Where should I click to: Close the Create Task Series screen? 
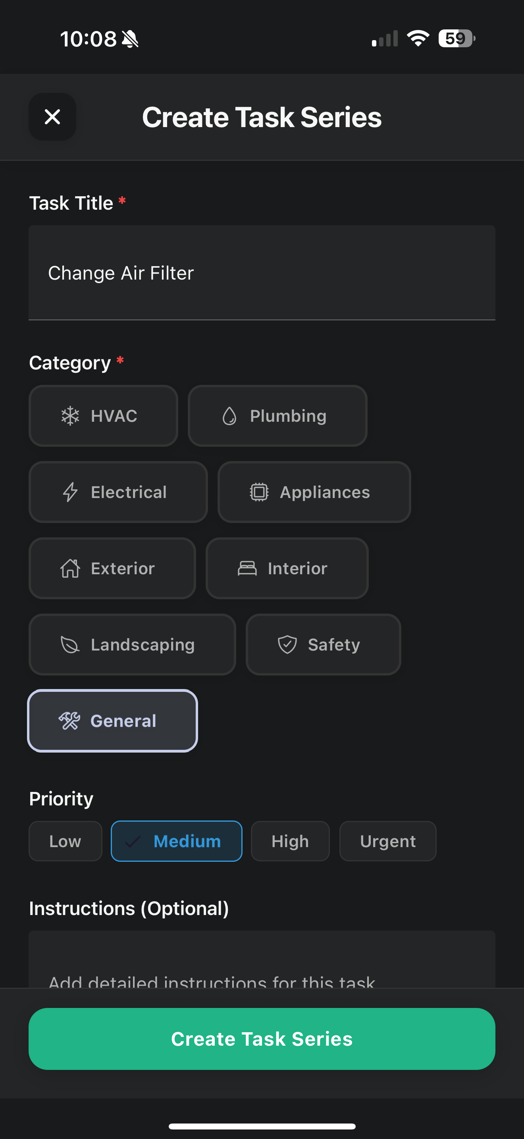point(52,117)
